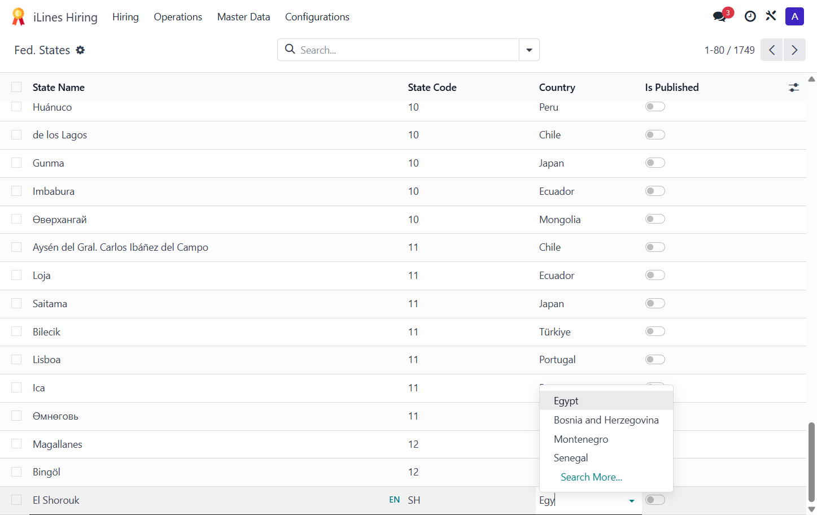Toggle Is Published for El Shorouk

(x=655, y=500)
